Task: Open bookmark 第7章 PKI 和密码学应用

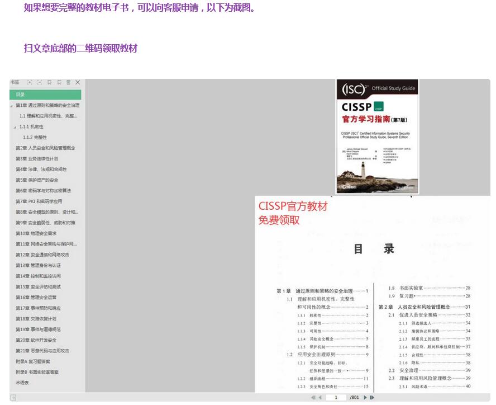Action: coord(39,201)
